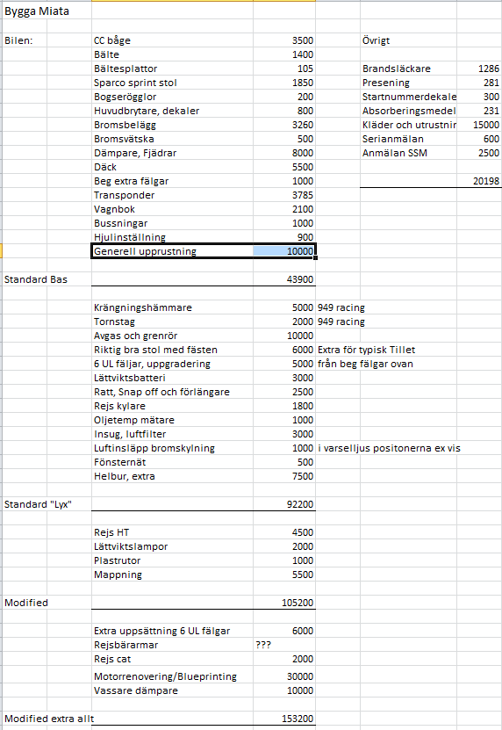This screenshot has height=730, width=502.
Task: Click the 'Oljetemp mätare' cell
Action: (x=172, y=420)
